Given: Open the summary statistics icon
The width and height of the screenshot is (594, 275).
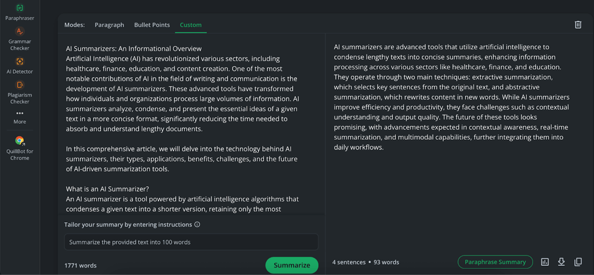Looking at the screenshot, I should click(x=545, y=262).
